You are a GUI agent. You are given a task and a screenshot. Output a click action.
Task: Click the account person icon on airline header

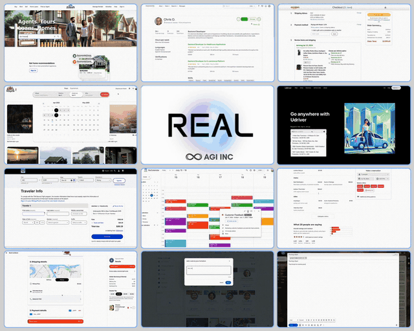119,171
